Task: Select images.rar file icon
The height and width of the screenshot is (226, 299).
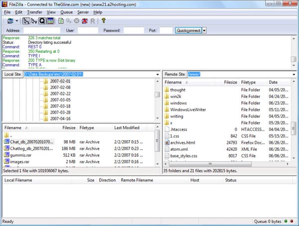Action: [x=6, y=161]
